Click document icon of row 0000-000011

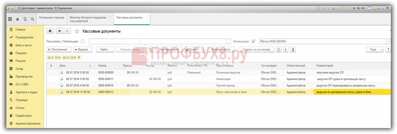click(61, 79)
